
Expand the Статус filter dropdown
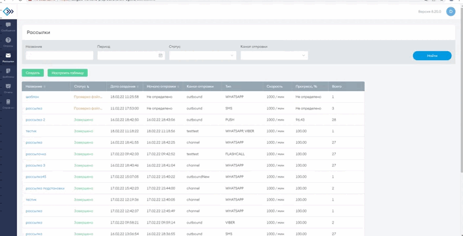click(203, 56)
